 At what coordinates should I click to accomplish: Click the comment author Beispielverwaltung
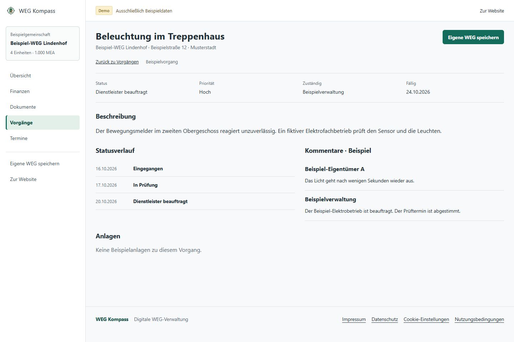(x=330, y=199)
